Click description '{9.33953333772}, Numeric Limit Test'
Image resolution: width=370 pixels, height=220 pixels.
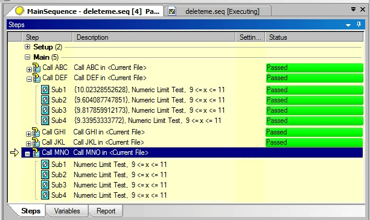point(147,121)
